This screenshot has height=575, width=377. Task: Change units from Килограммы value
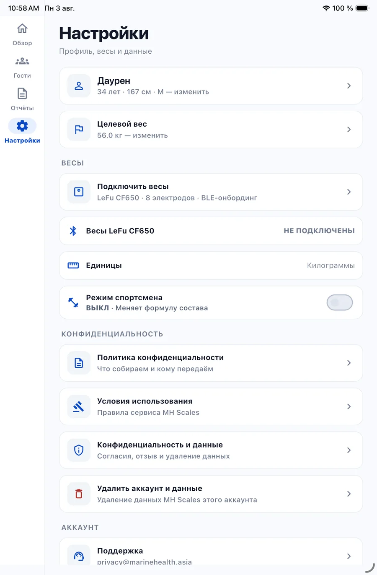[331, 265]
